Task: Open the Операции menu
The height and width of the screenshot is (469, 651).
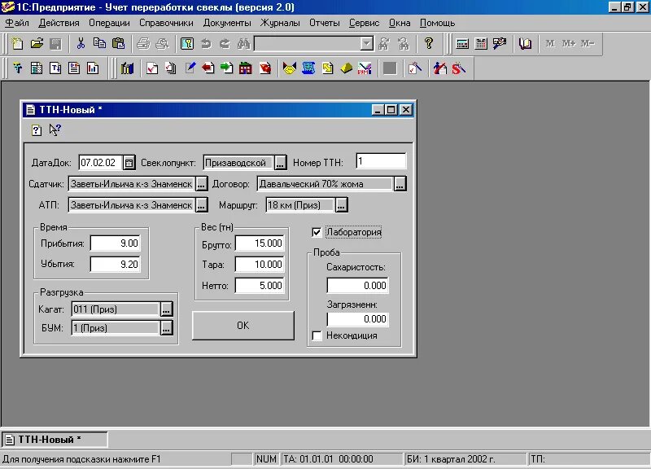Action: (x=109, y=23)
